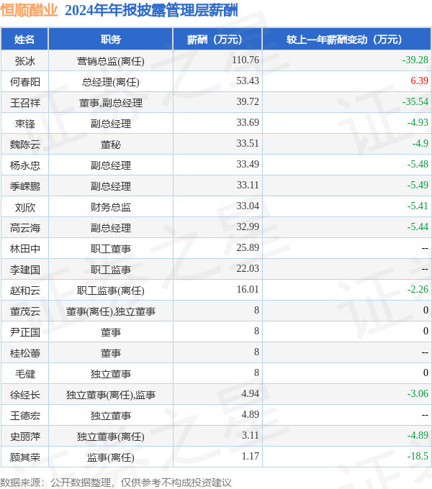The image size is (432, 489).
Task: Click the 姓名 column header
Action: (24, 40)
